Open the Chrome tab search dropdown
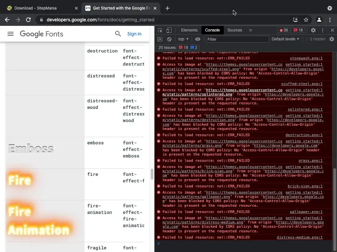 (330, 8)
